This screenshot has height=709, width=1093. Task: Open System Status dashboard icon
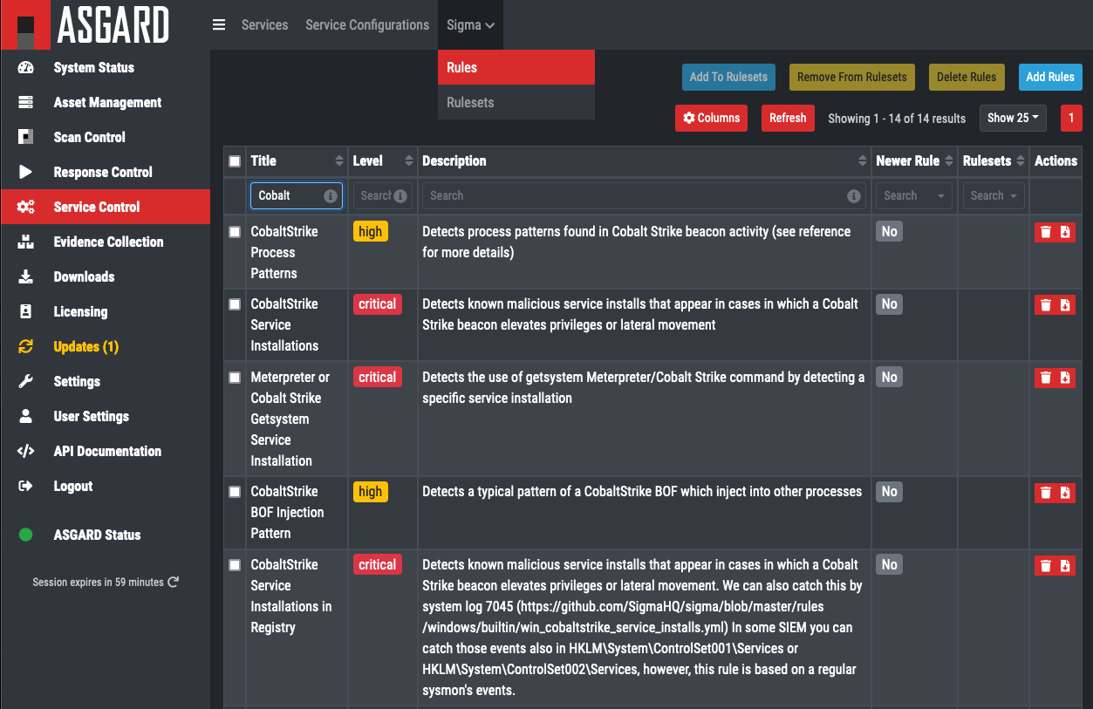tap(25, 68)
